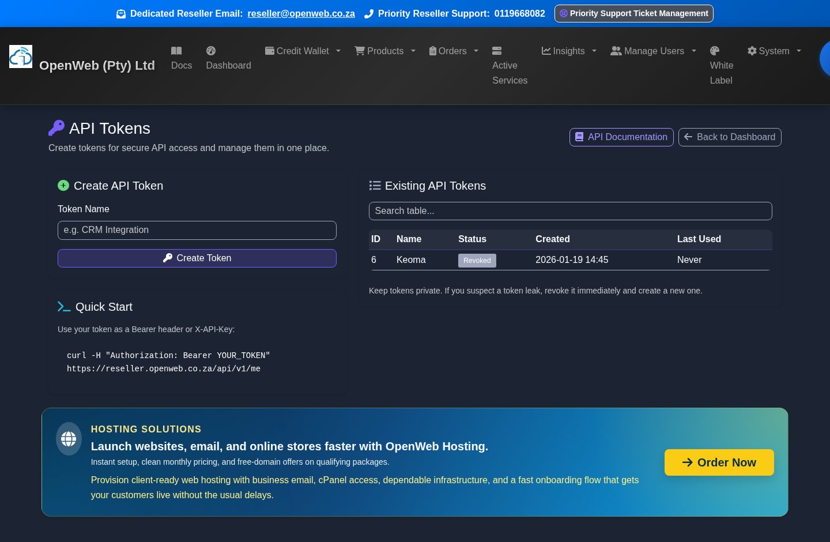Expand the Products dropdown arrow

pos(413,51)
